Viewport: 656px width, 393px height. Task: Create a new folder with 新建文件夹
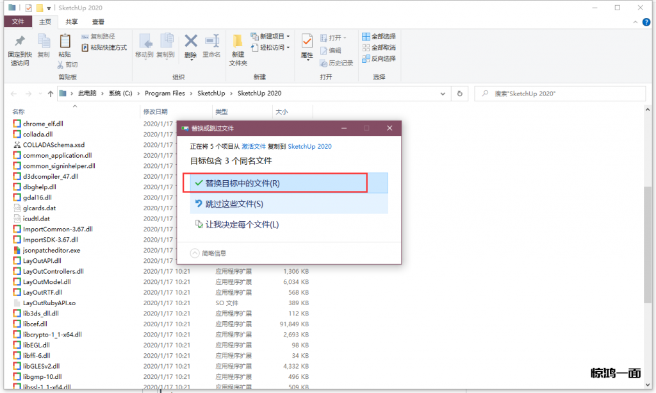[x=238, y=49]
